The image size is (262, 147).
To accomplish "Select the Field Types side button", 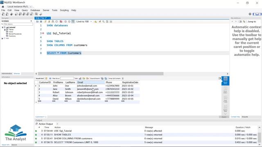I will (x=225, y=99).
